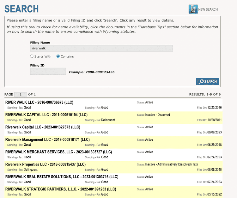
Task: Open RIVERWALK CAPITAL LLC 2011-000610194 result
Action: click(x=46, y=115)
